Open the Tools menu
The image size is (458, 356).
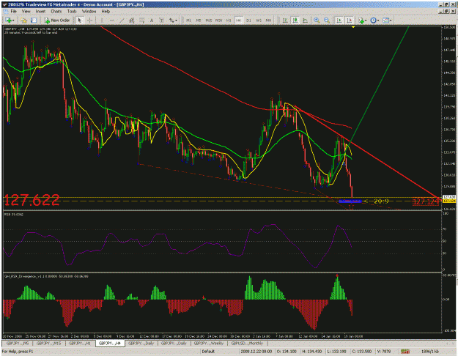coord(72,12)
